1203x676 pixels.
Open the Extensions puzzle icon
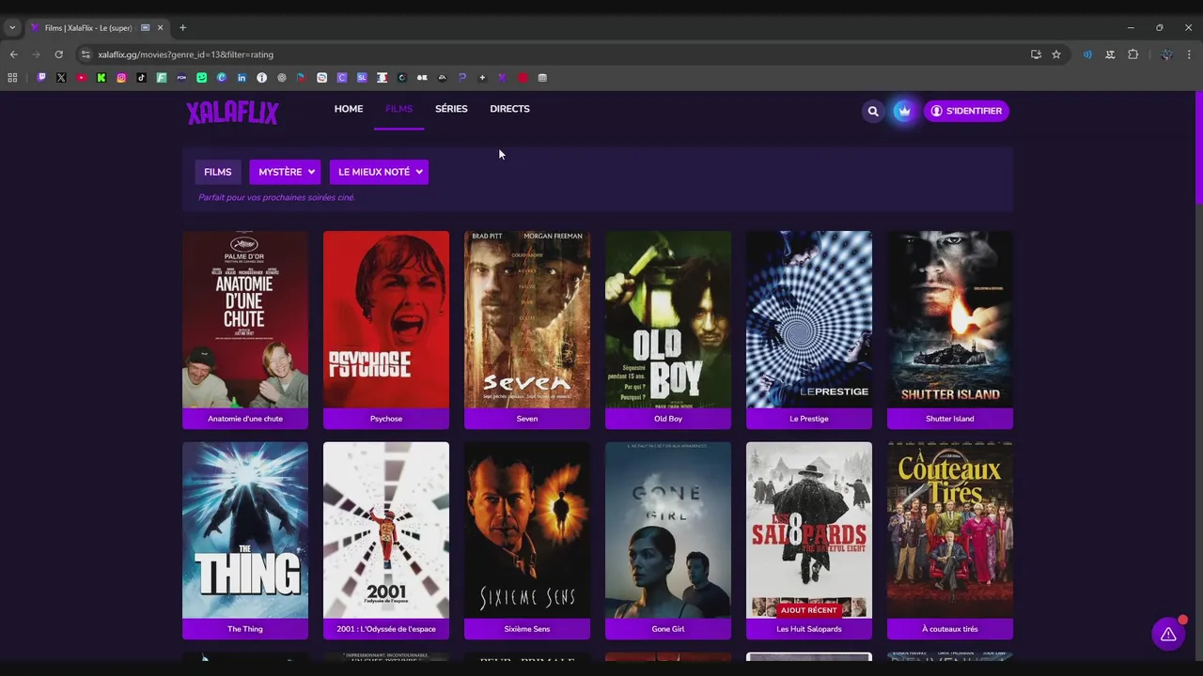[1133, 54]
